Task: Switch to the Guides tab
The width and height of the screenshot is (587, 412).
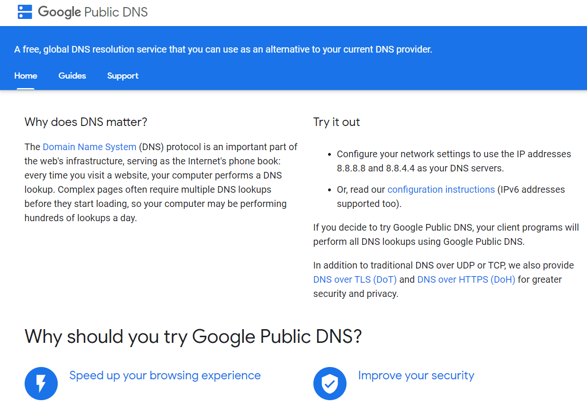Action: (x=72, y=76)
